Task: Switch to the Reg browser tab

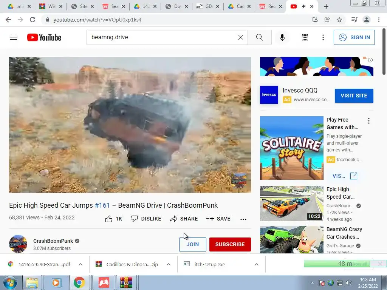Action: (270, 6)
